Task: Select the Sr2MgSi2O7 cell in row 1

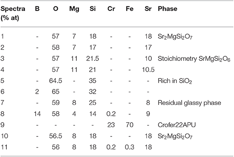Action: tap(175, 37)
